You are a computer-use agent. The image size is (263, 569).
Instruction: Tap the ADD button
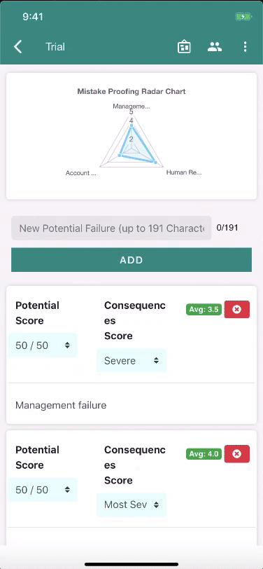[131, 260]
